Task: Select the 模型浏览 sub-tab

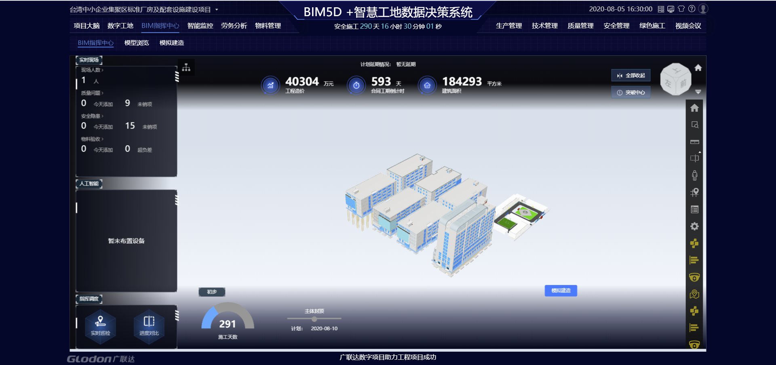Action: click(137, 43)
